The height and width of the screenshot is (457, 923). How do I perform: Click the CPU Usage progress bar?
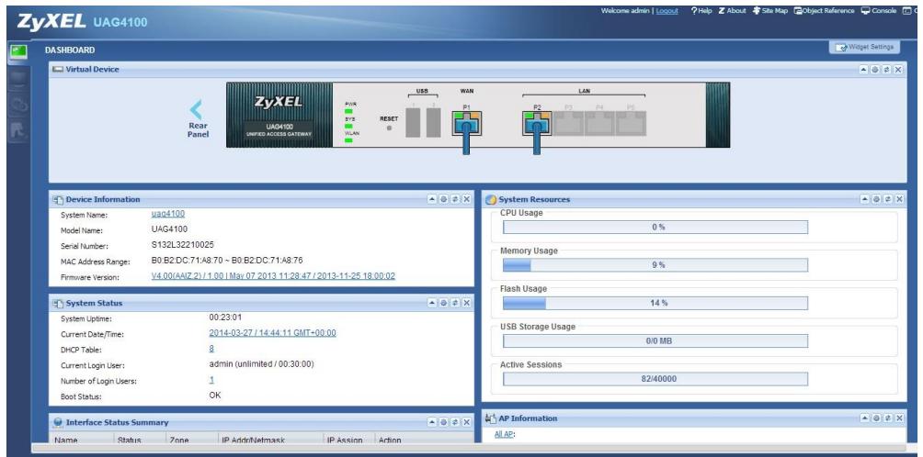(x=655, y=228)
